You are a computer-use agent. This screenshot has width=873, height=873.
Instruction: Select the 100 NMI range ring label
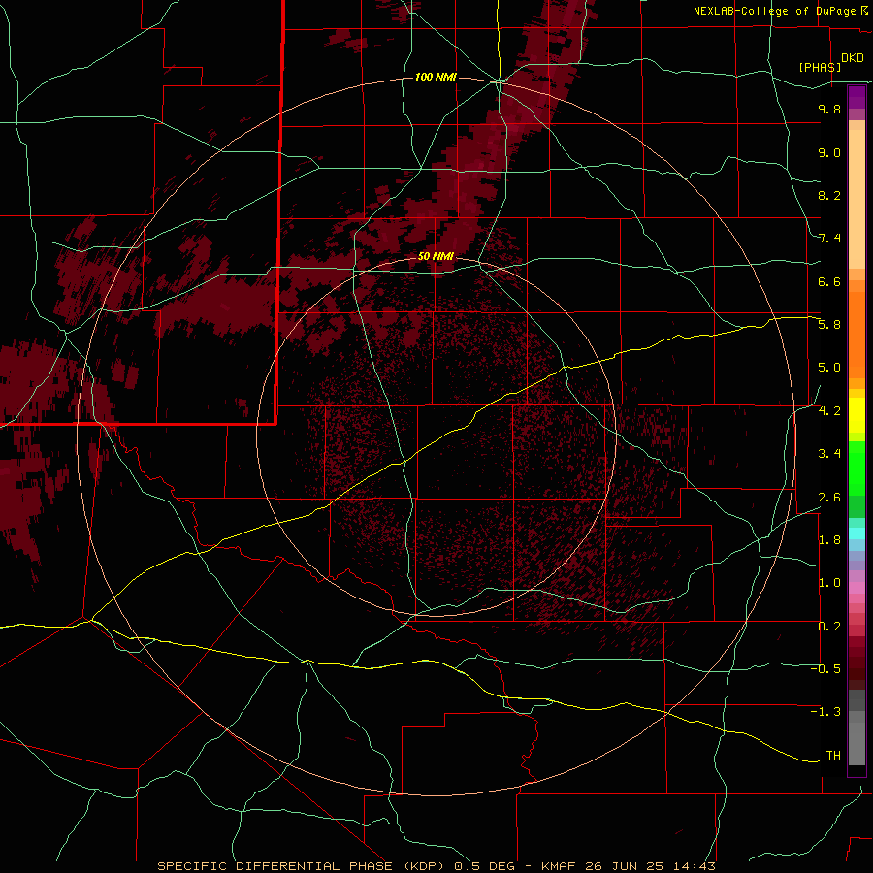pos(436,77)
